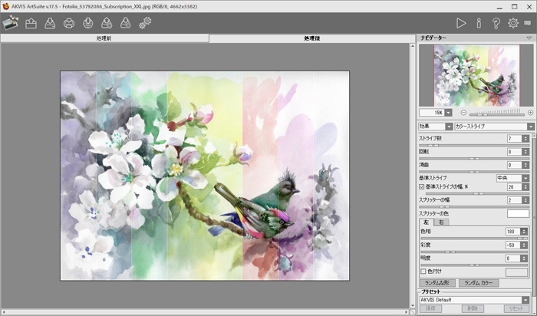
Task: Click the 彩度 slider track
Action: point(474,252)
